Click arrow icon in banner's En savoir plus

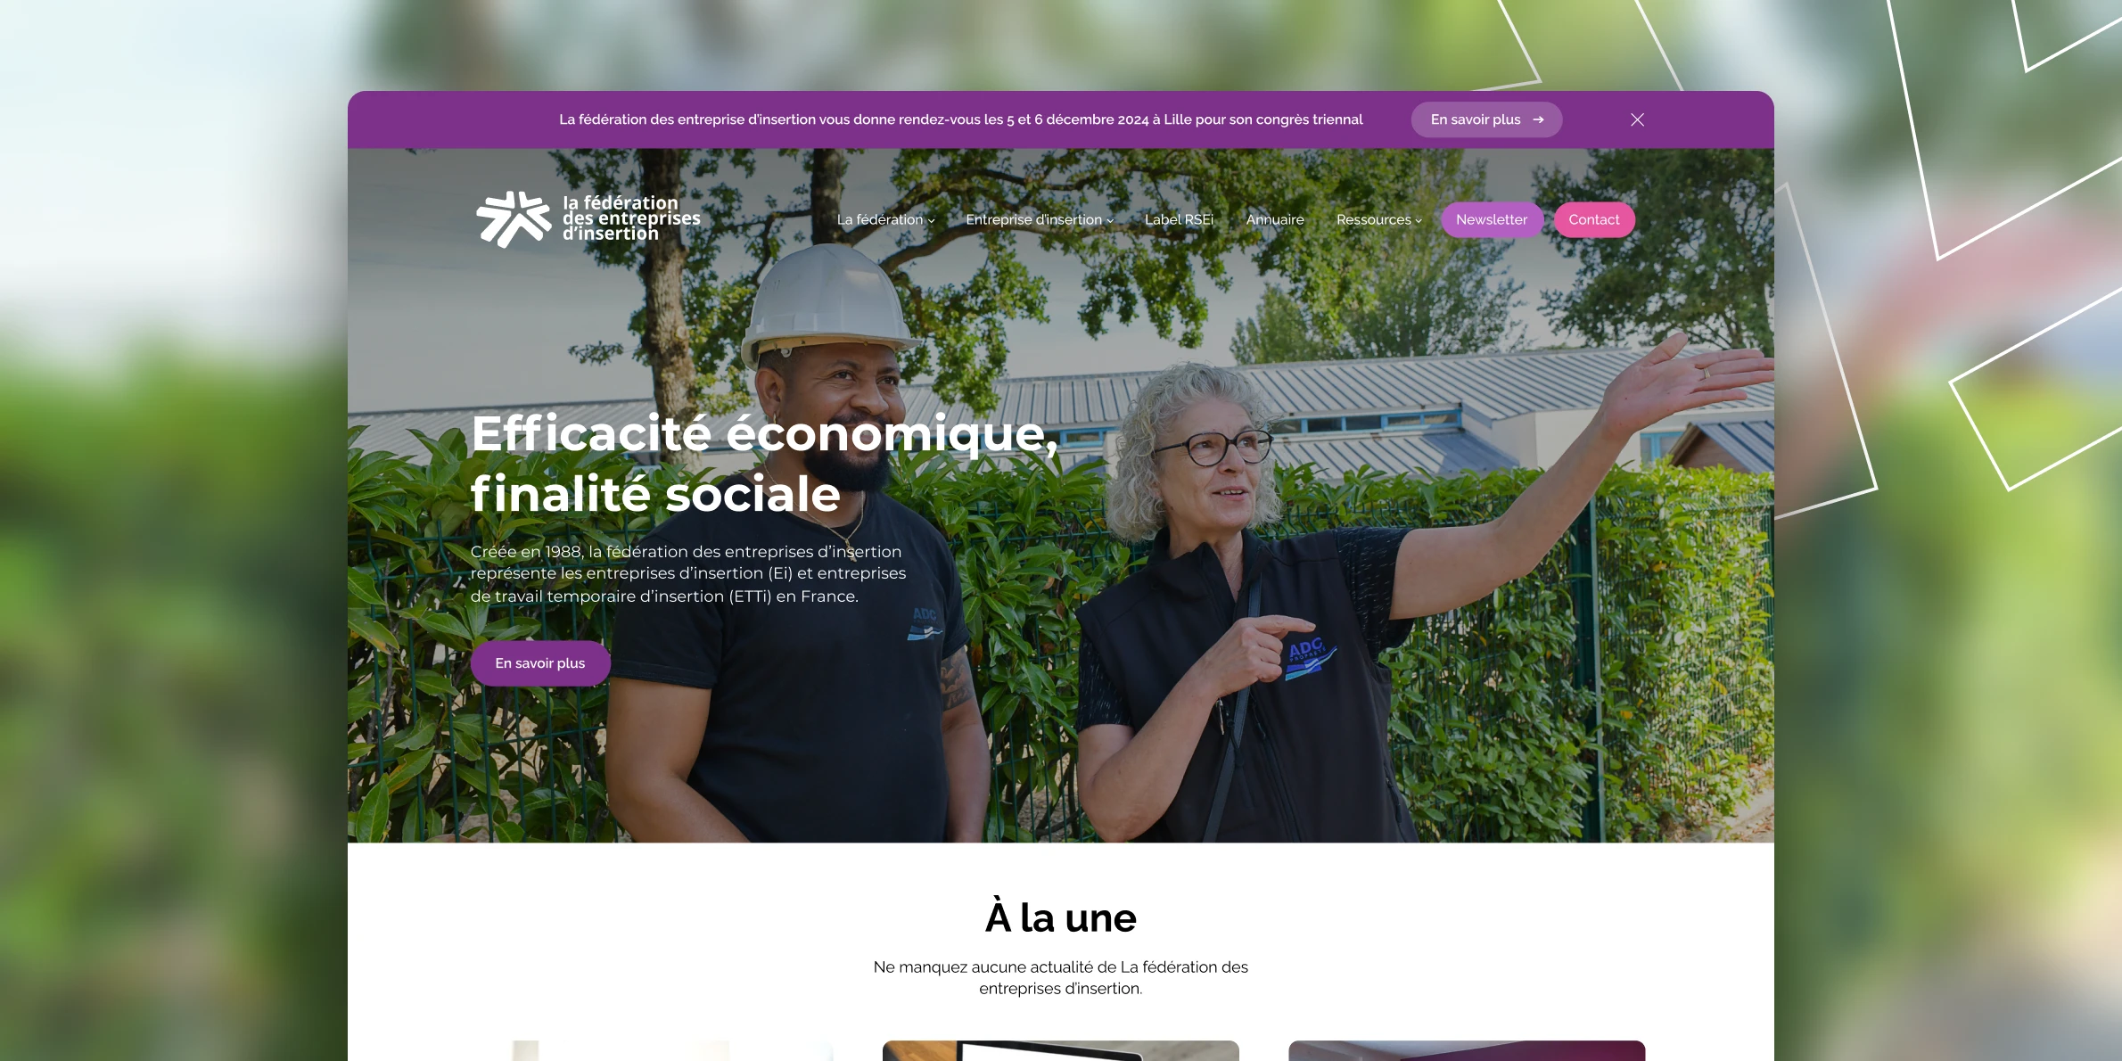[x=1538, y=119]
